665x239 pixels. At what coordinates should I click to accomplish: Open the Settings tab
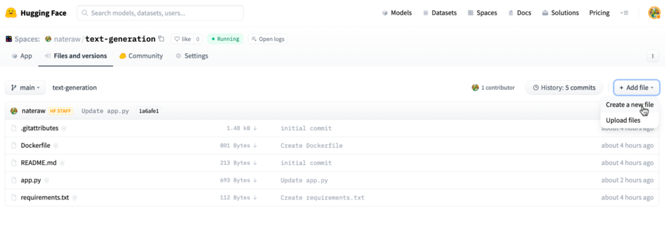[x=192, y=56]
